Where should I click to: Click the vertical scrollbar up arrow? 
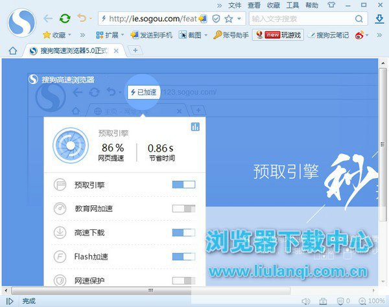coord(383,63)
